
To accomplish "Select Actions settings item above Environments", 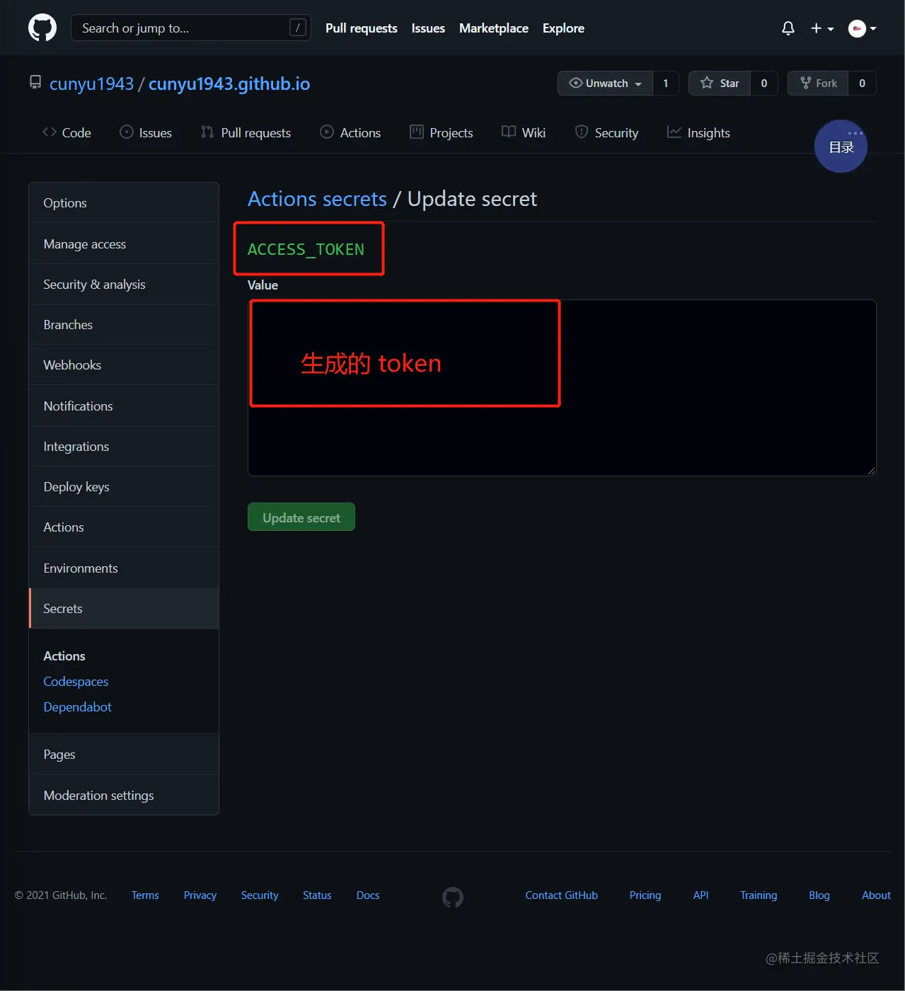I will pos(124,527).
